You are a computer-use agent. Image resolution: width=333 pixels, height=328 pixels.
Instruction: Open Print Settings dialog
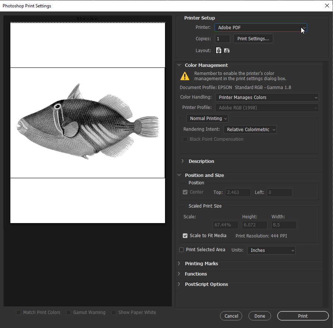[x=253, y=38]
